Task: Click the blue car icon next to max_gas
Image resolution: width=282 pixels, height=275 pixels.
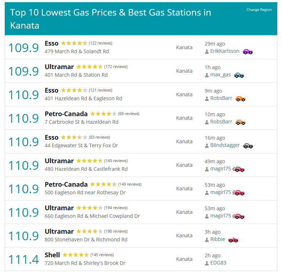Action: coord(239,75)
